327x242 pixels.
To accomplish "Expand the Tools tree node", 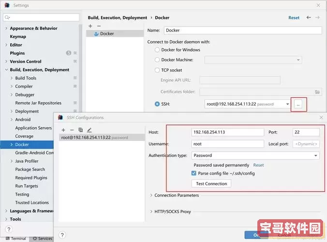I will pyautogui.click(x=6, y=219).
